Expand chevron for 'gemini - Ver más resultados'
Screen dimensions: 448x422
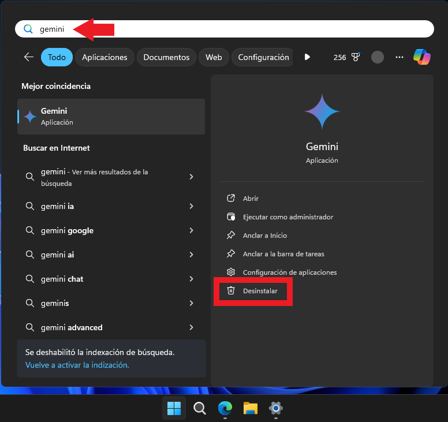[x=191, y=177]
